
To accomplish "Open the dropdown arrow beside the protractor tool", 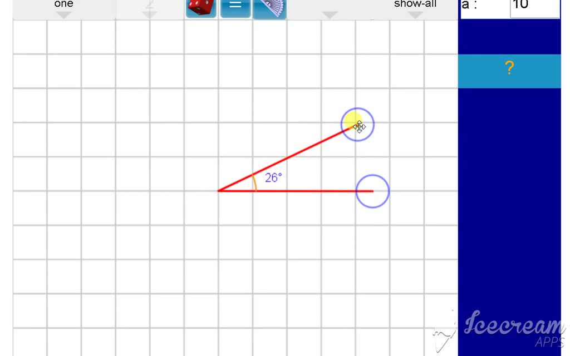I will (x=330, y=14).
